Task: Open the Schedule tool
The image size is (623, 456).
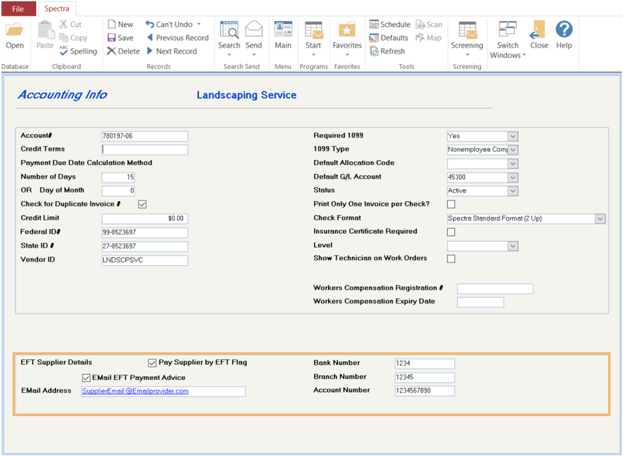Action: tap(390, 25)
